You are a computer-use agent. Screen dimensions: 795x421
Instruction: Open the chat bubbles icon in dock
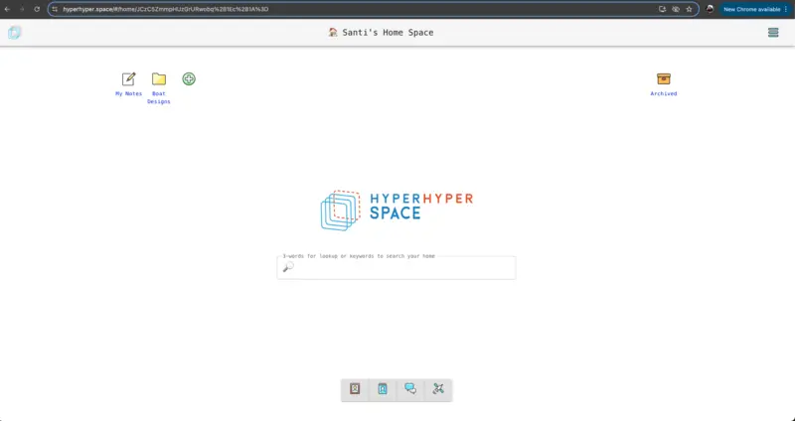[x=410, y=388]
